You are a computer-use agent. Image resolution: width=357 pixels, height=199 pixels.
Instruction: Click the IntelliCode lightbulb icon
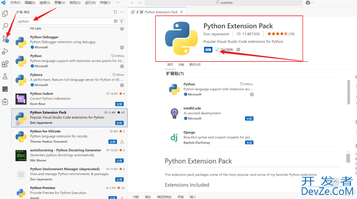[175, 113]
